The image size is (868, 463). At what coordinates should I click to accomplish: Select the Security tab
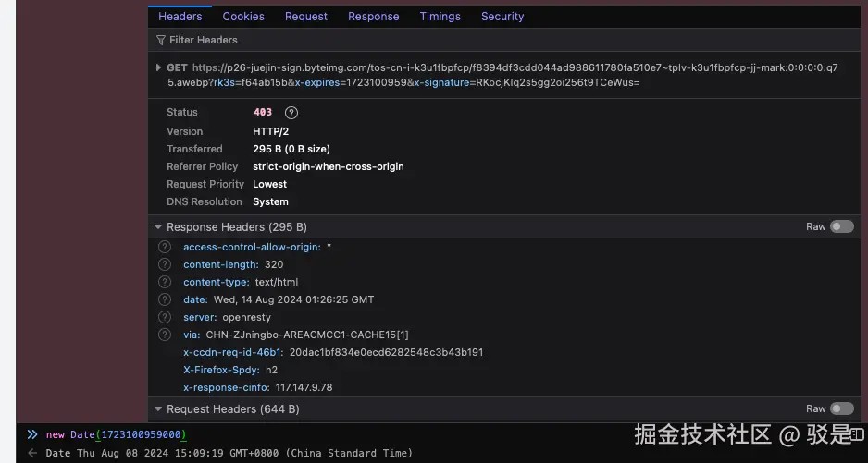coord(502,17)
